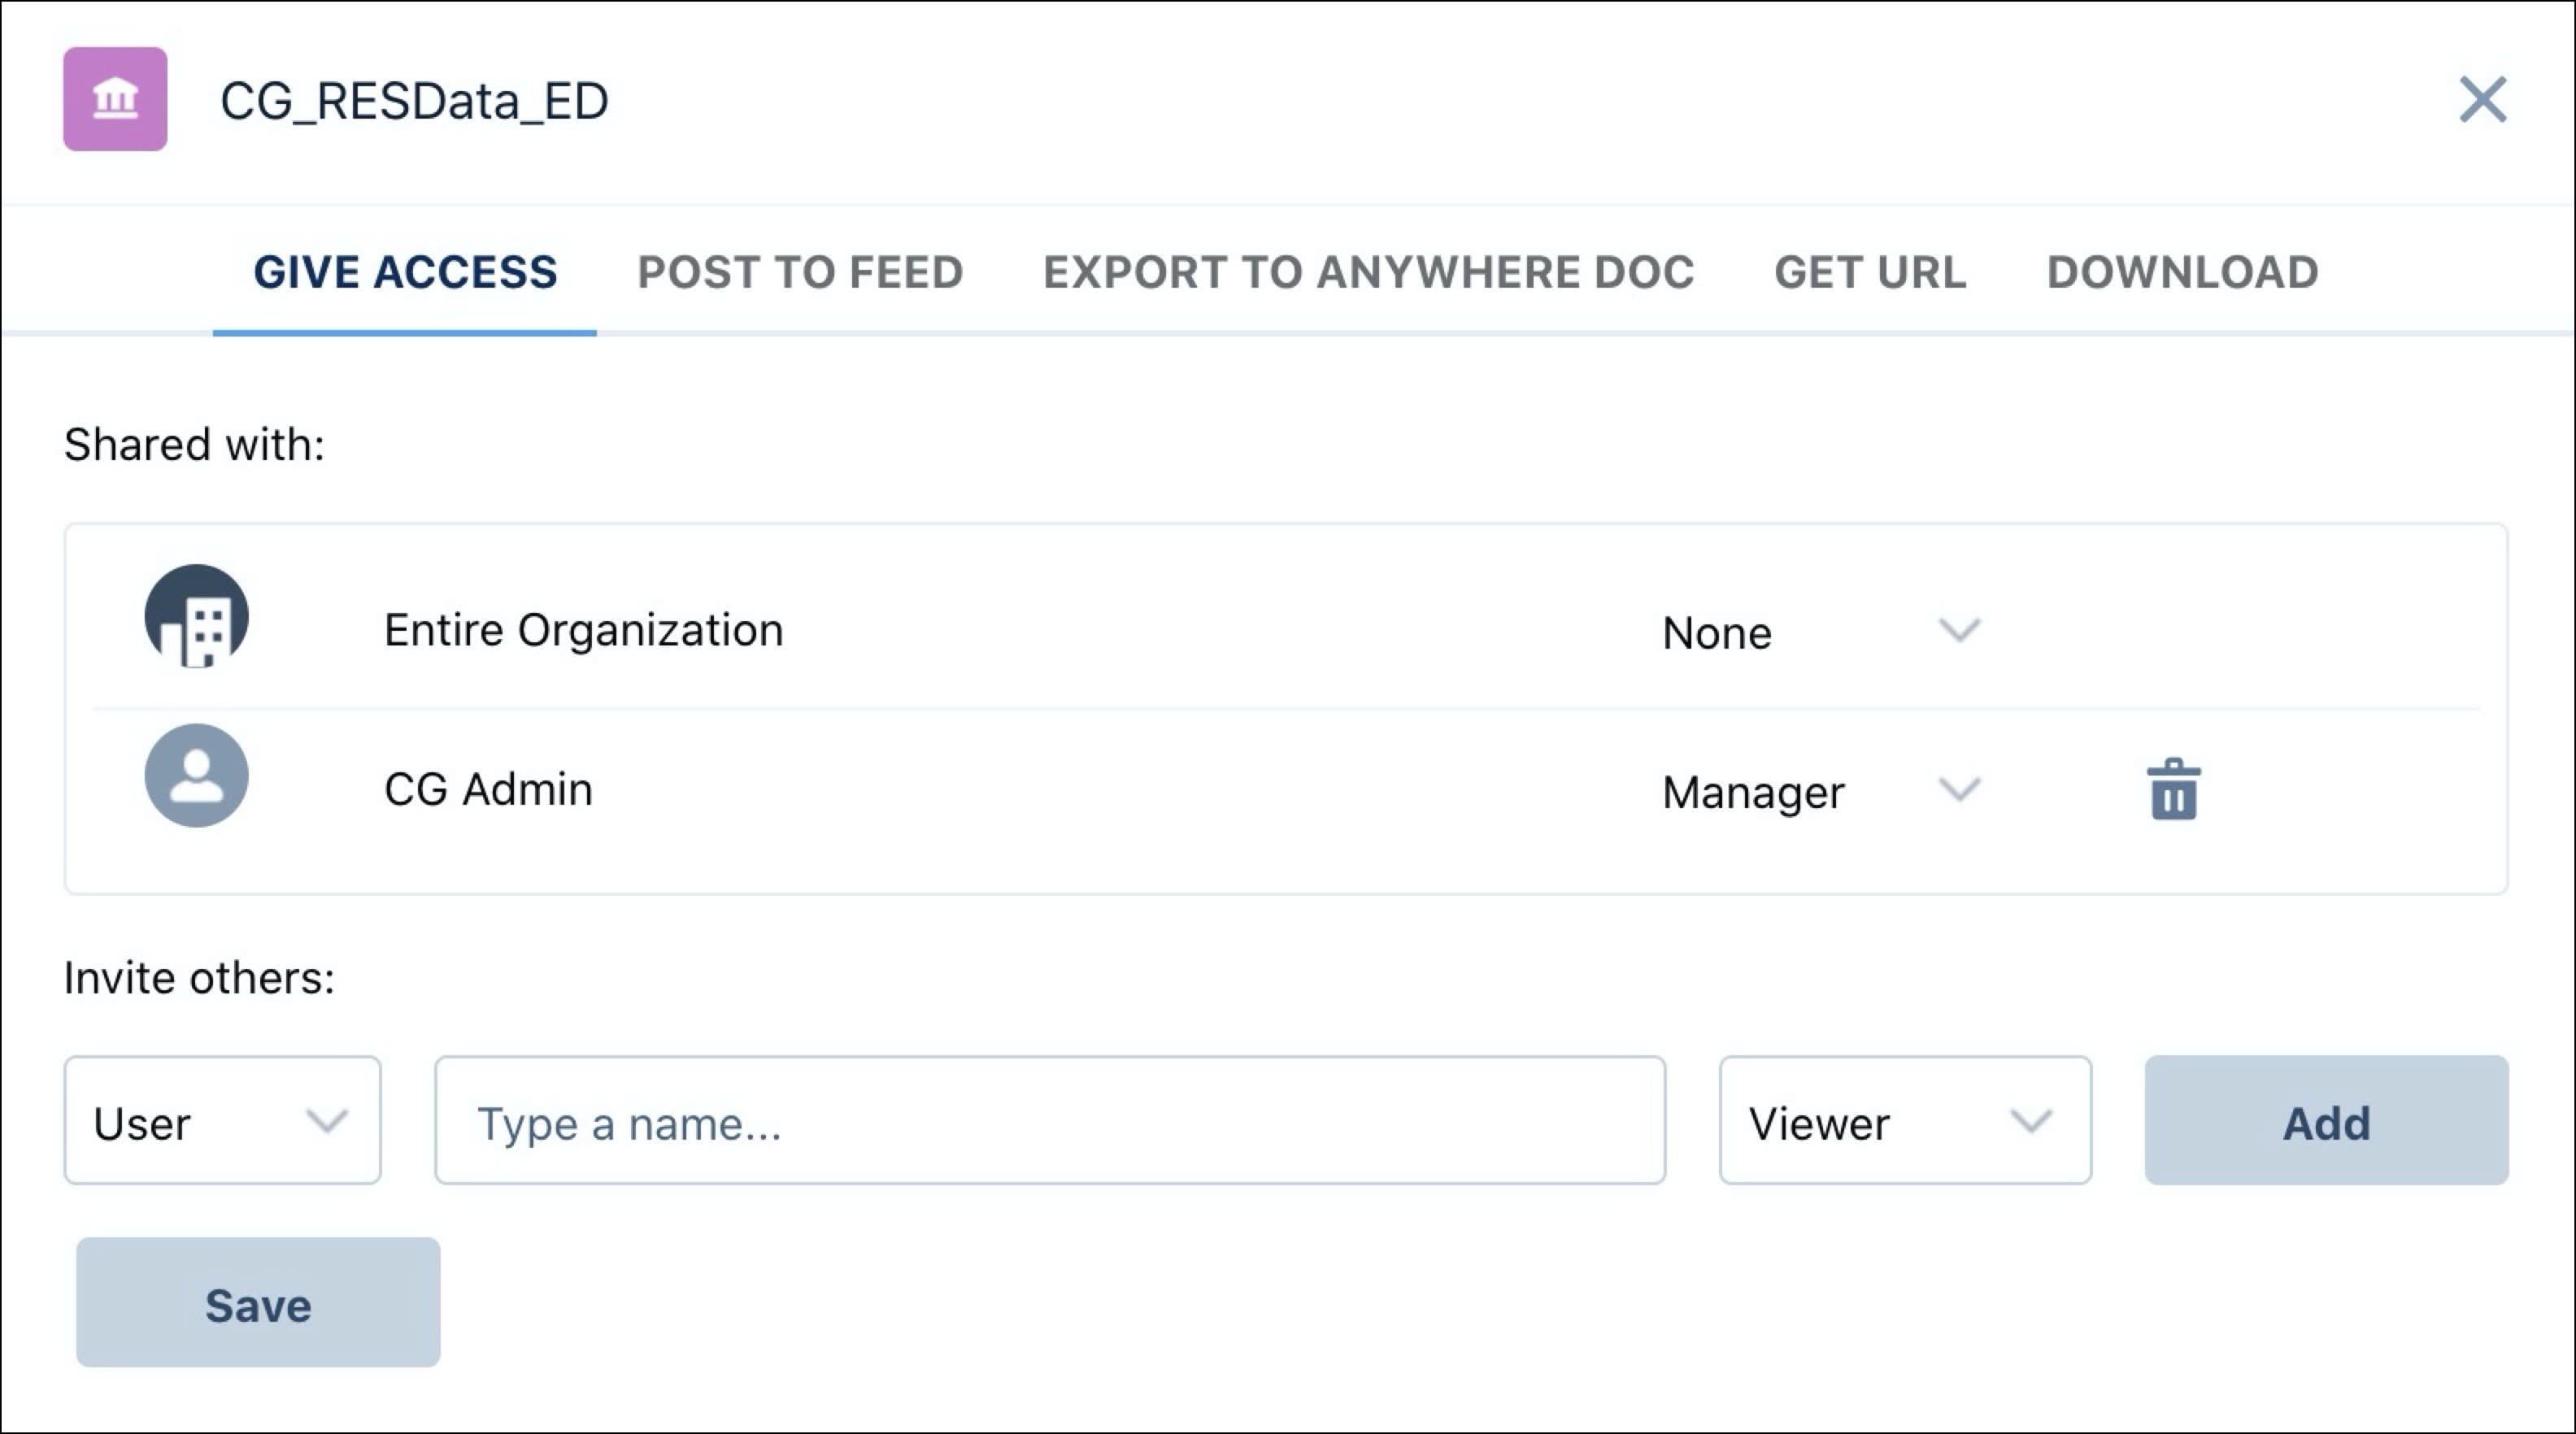The height and width of the screenshot is (1434, 2576).
Task: Select the GET URL tab
Action: coord(1870,271)
